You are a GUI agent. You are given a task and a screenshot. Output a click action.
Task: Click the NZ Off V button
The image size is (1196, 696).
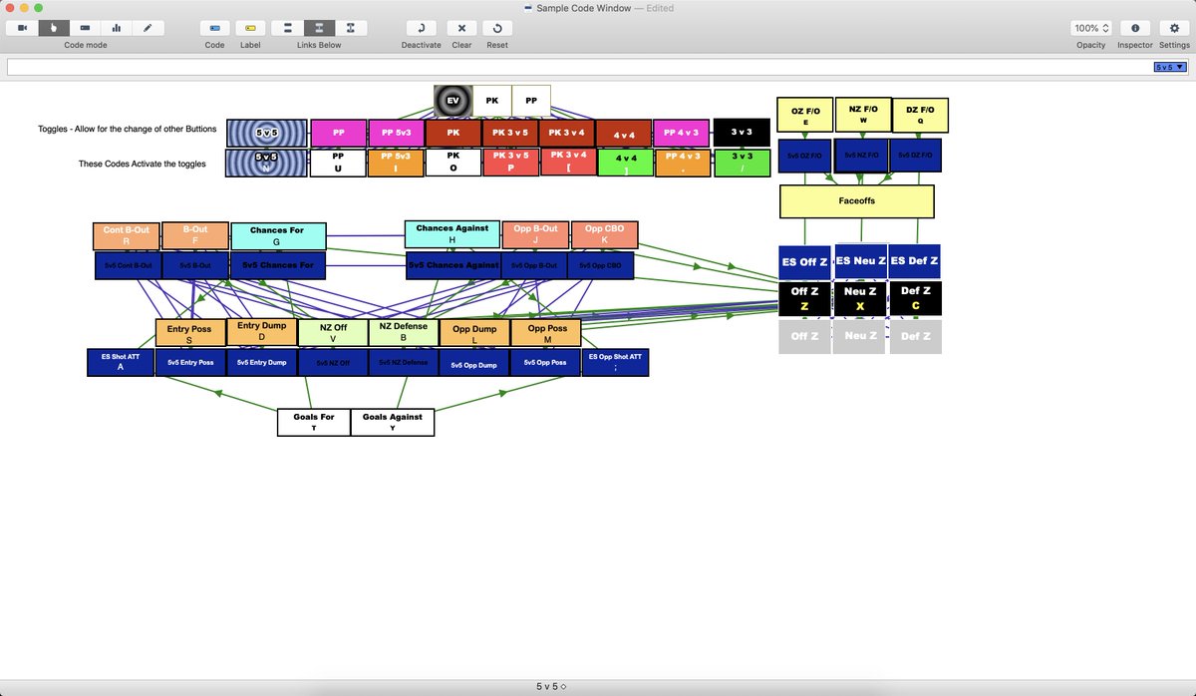point(333,333)
